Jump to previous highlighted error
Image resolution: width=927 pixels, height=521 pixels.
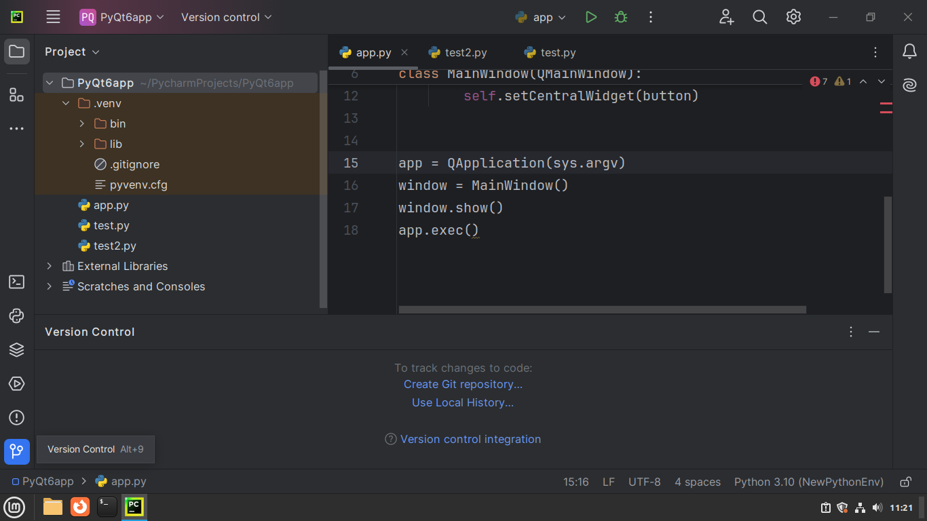pos(863,81)
